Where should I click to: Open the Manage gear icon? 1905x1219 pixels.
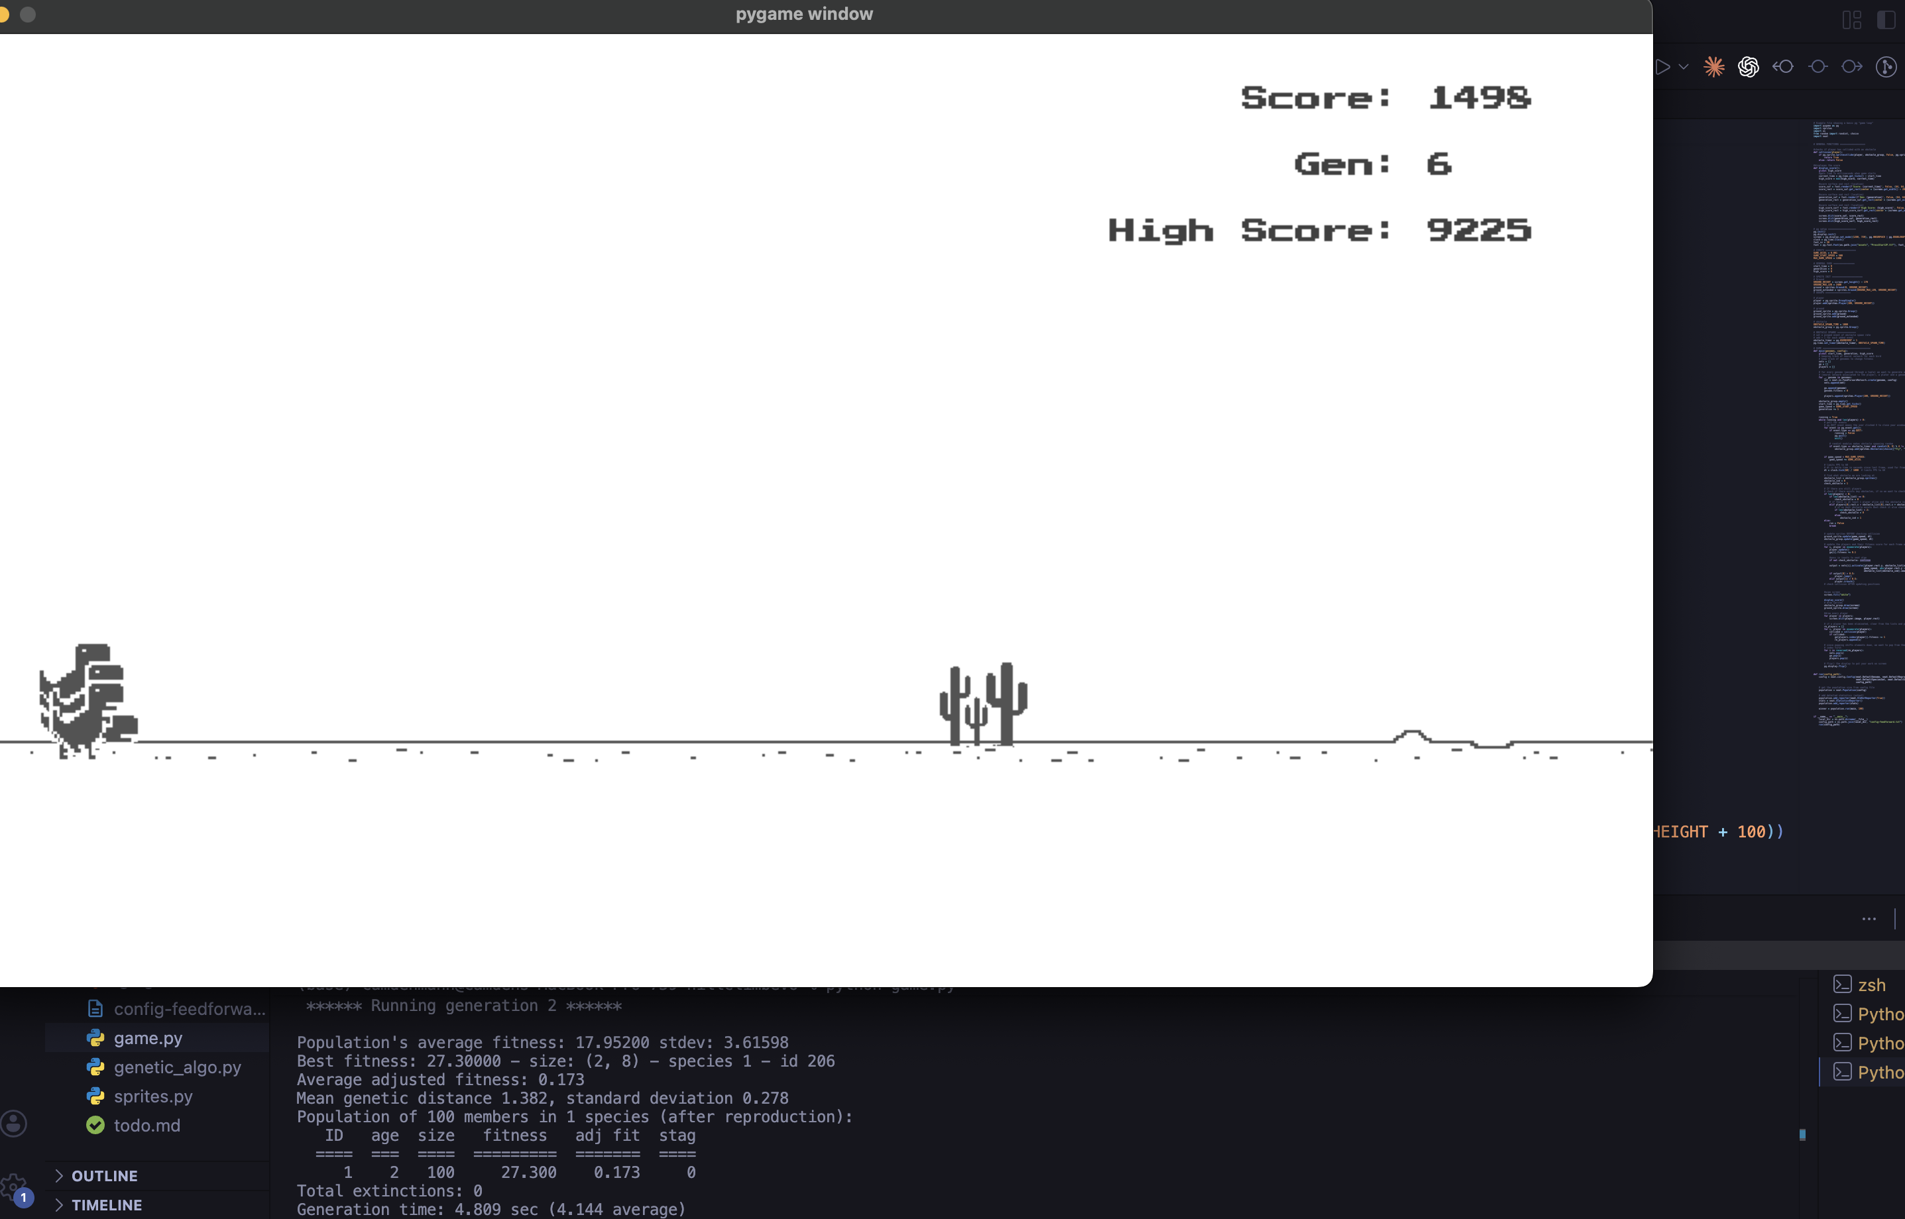pos(12,1187)
